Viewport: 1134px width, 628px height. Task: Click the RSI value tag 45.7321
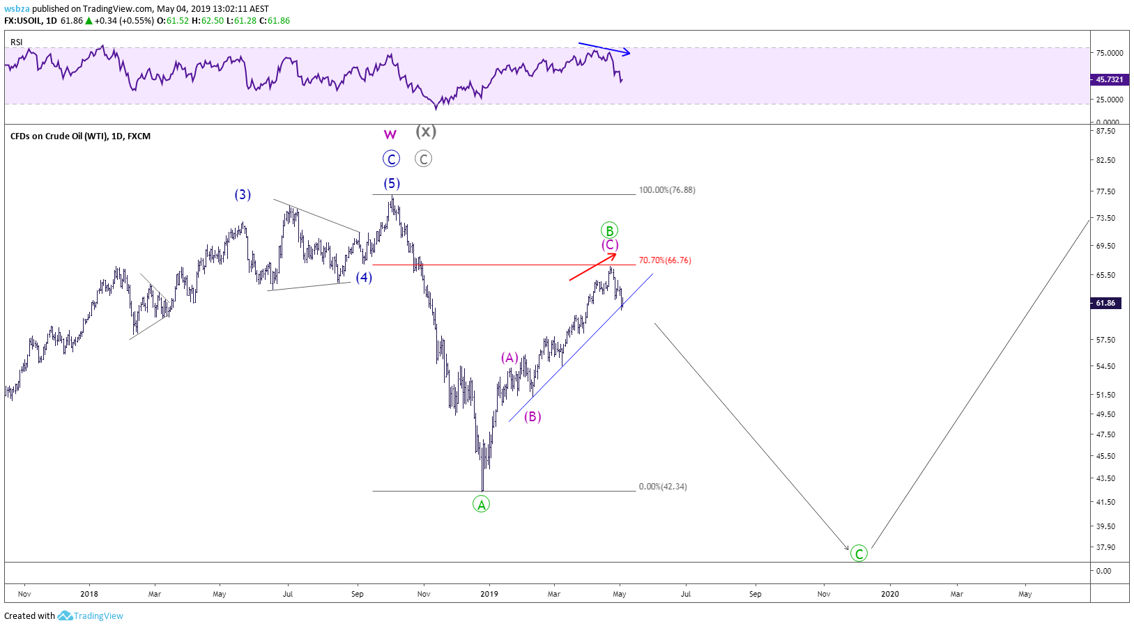tap(1109, 79)
